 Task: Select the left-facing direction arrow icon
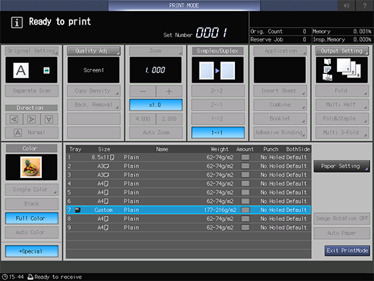(x=14, y=119)
